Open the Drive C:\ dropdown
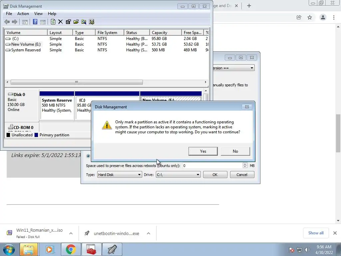The height and width of the screenshot is (256, 341). point(178,175)
